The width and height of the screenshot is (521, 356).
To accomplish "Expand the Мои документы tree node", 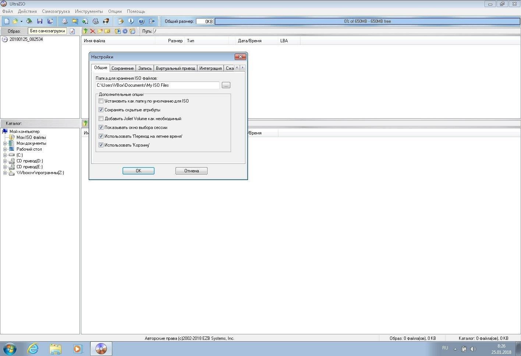I will tap(5, 143).
